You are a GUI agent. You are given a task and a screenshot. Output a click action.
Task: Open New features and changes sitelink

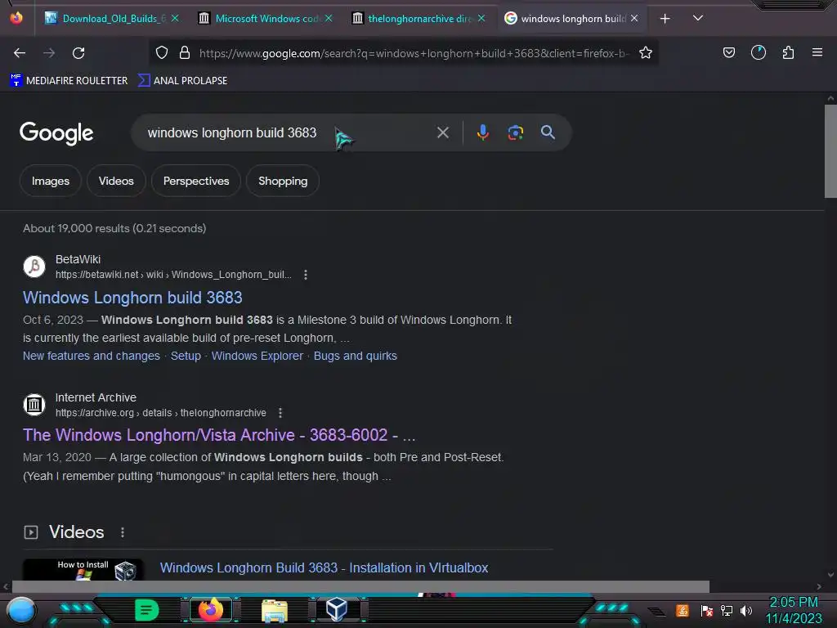(x=92, y=357)
